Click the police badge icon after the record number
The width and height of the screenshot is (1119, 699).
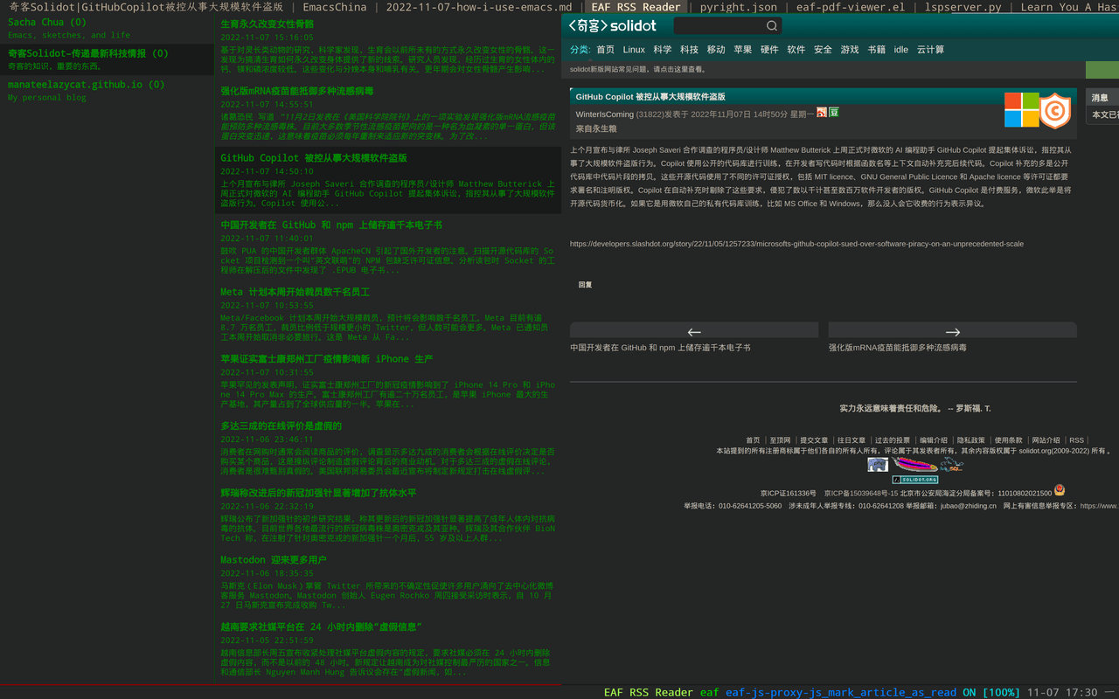tap(1060, 491)
